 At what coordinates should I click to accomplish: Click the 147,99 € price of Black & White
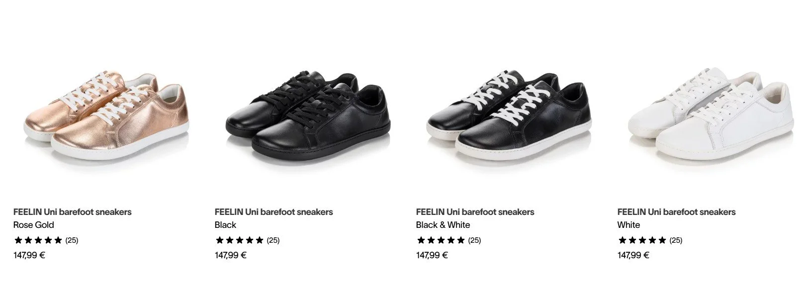click(x=432, y=256)
